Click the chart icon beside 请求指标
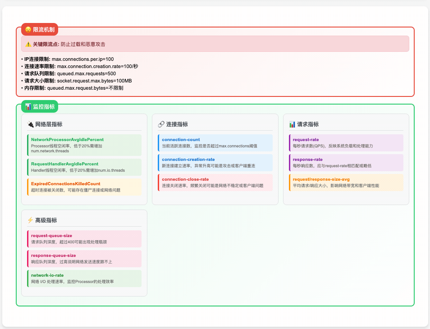Screen dimensions: 430x329 tap(292, 124)
